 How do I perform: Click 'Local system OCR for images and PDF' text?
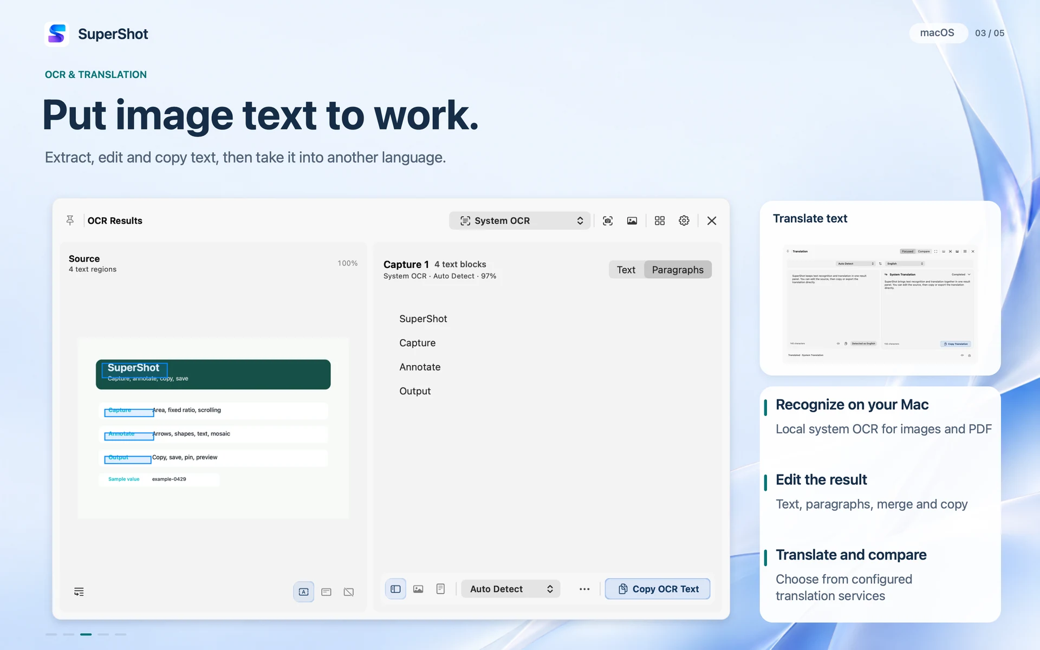(x=883, y=429)
